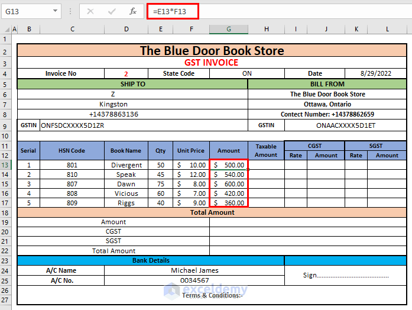Select column D header
The width and height of the screenshot is (412, 310).
pos(126,29)
